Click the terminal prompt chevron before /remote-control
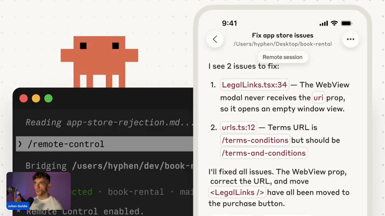This screenshot has height=216, width=385. [x=20, y=144]
